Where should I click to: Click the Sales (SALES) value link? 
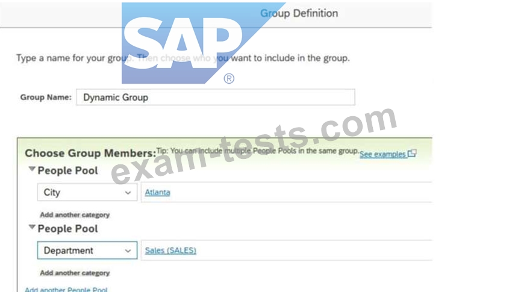point(170,250)
